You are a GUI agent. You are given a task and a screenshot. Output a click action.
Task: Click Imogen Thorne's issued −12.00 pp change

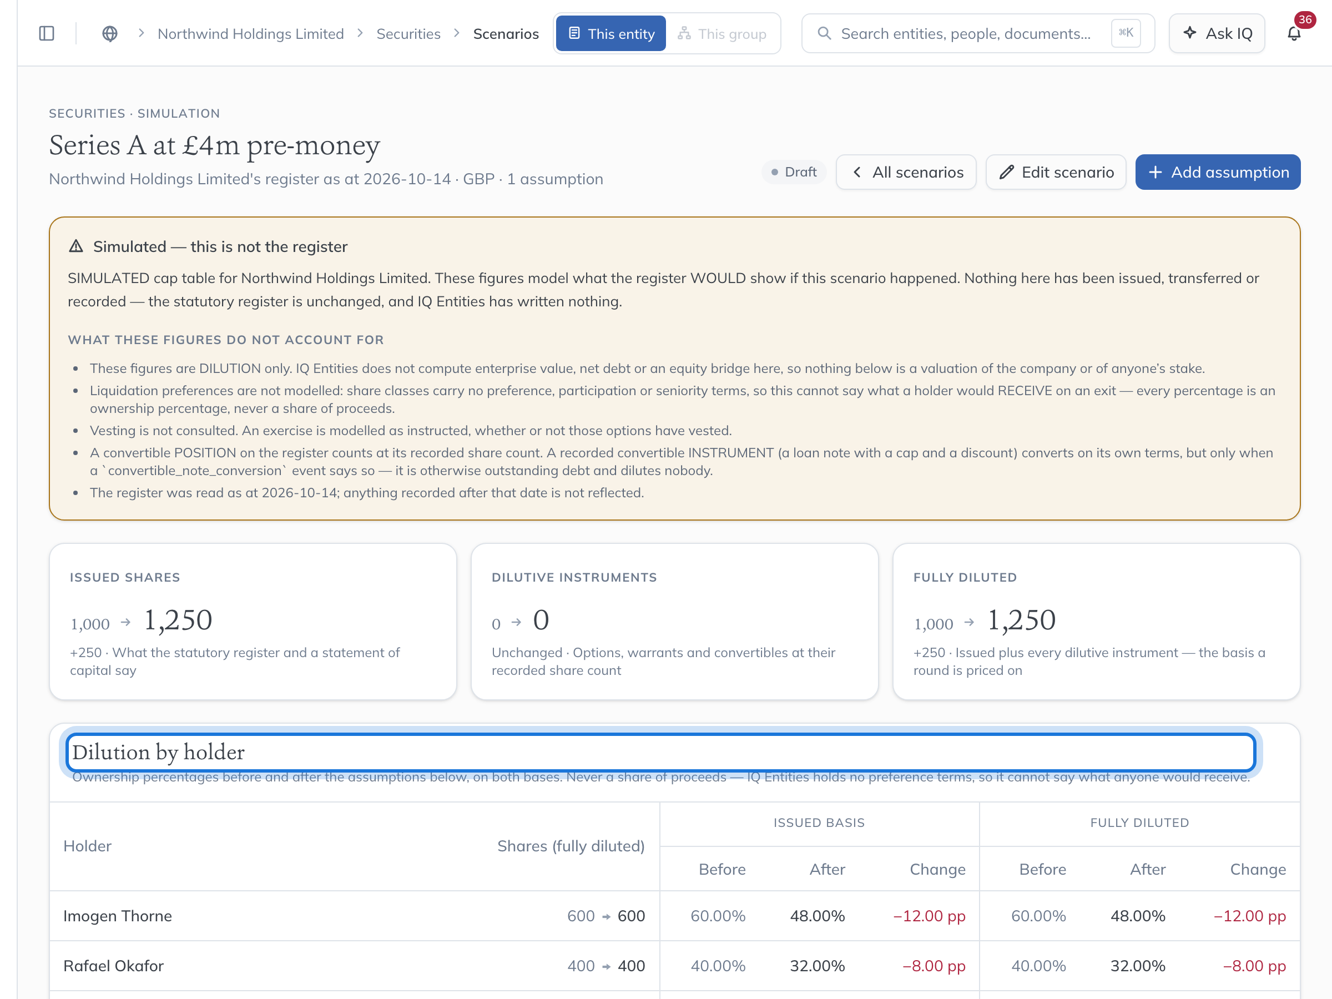pos(929,916)
